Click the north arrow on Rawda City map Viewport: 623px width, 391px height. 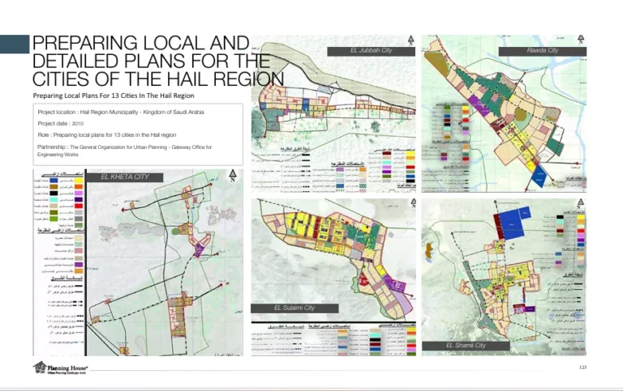581,39
